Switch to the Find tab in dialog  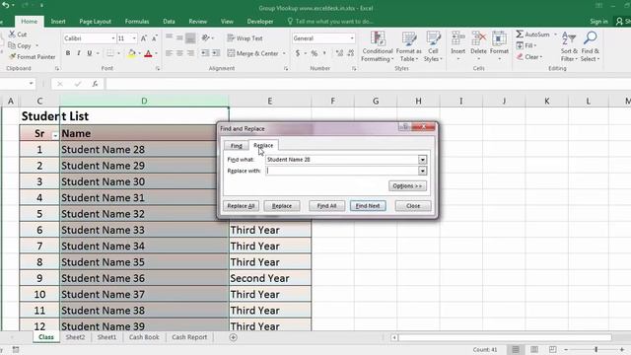click(237, 146)
